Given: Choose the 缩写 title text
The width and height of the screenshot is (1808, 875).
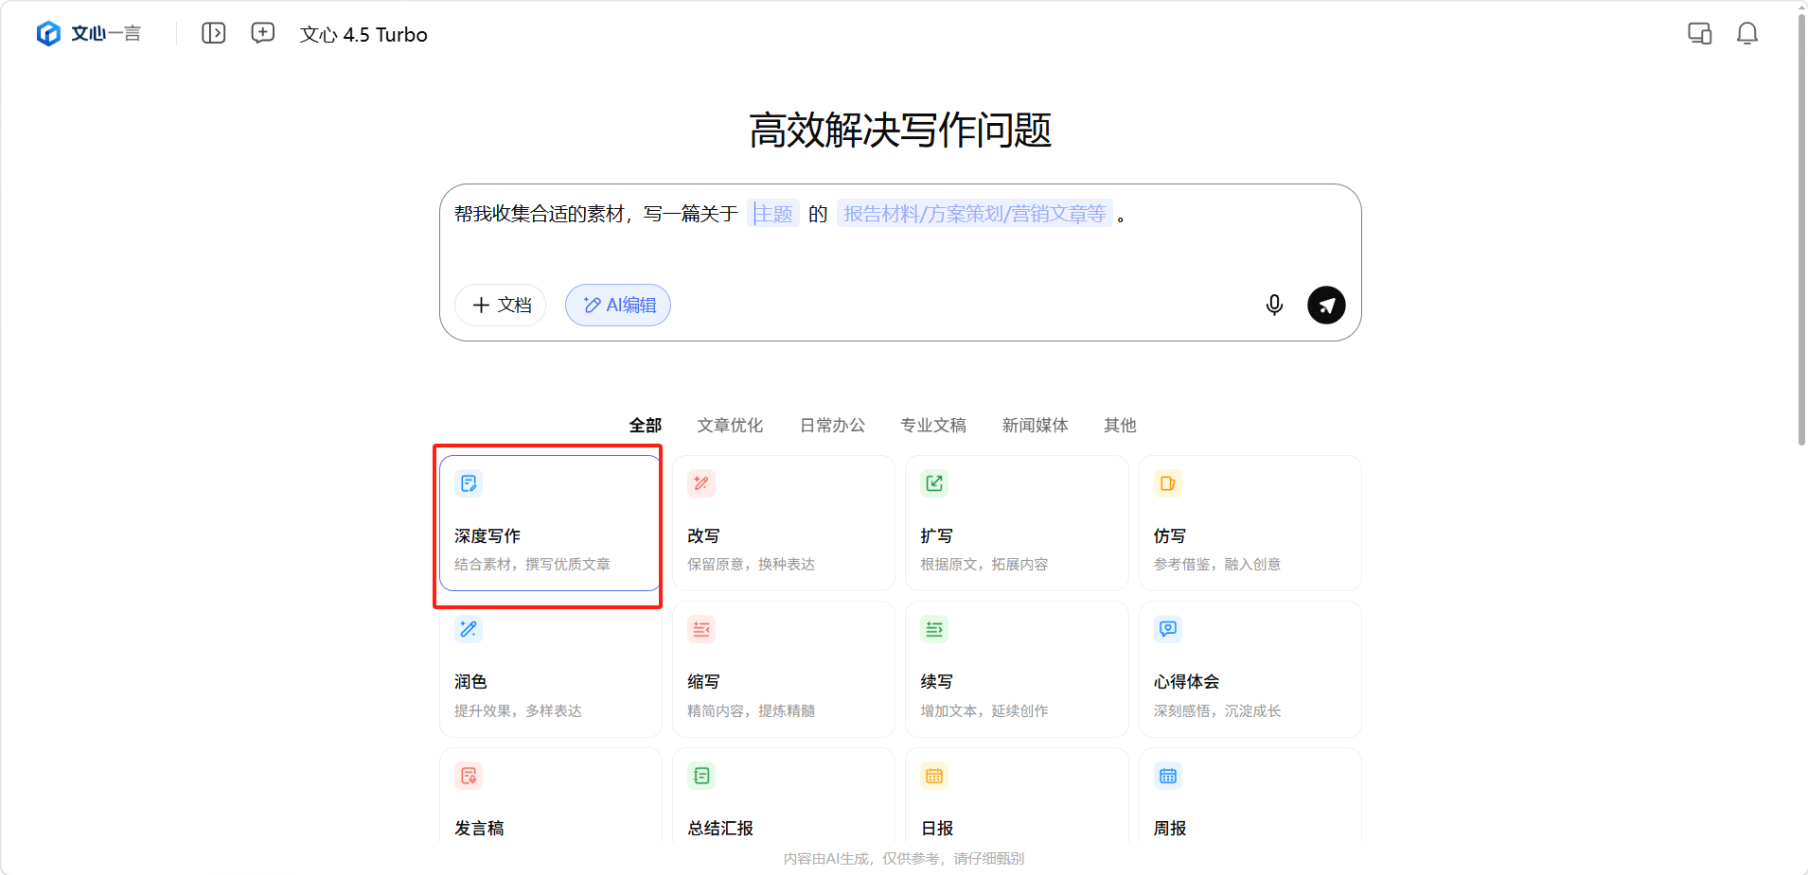Looking at the screenshot, I should [703, 681].
